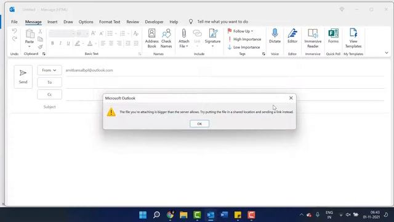394x222 pixels.
Task: Close the Microsoft Outlook warning dialog
Action: 291,98
